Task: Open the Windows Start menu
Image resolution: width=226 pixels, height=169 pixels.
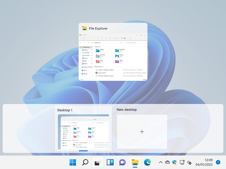Action: tap(73, 163)
